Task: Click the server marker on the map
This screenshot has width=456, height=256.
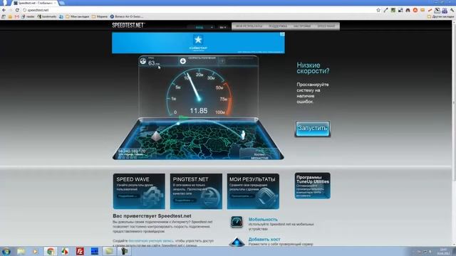Action: (x=243, y=134)
